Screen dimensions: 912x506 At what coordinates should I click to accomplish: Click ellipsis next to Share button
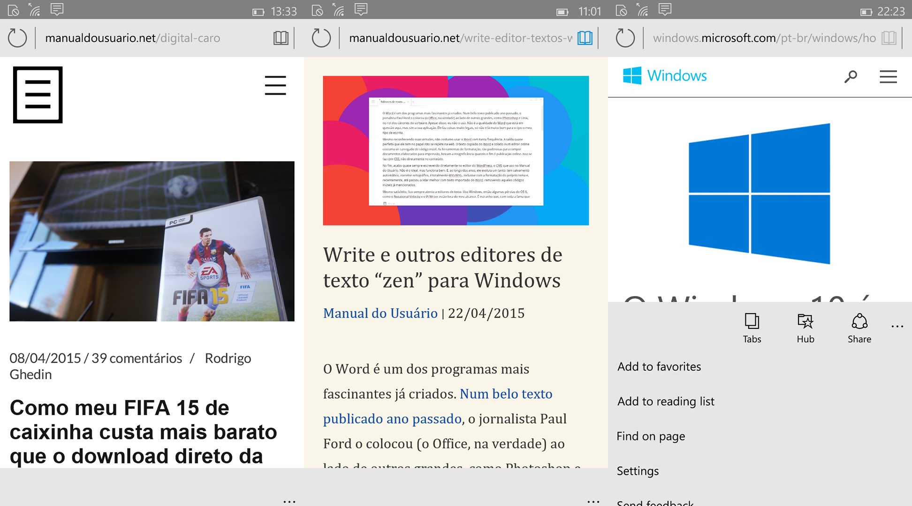click(x=897, y=327)
